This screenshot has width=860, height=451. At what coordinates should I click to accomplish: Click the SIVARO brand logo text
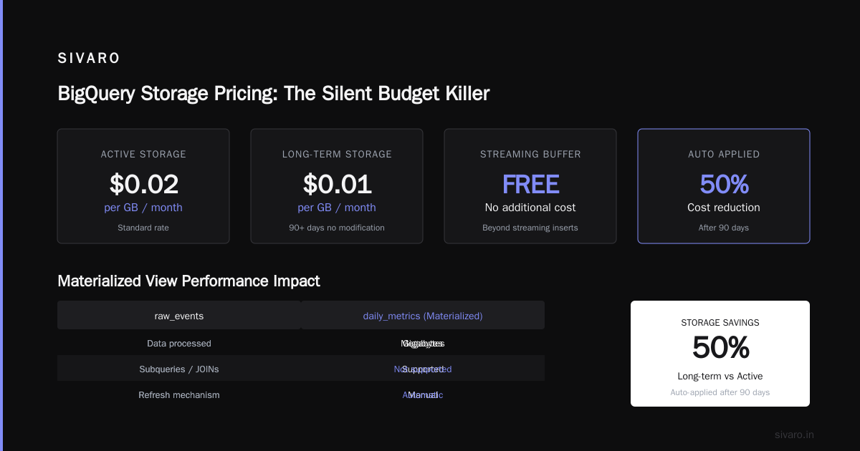click(x=89, y=59)
